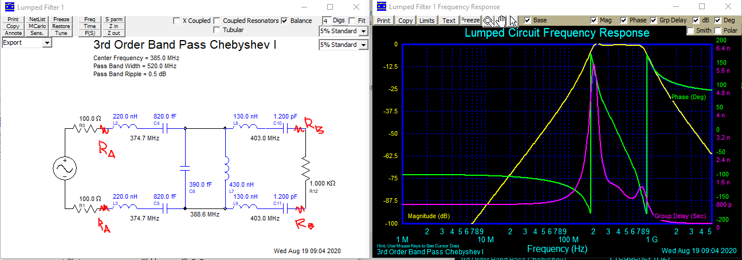Click the Time button
This screenshot has height=260, width=742.
[x=90, y=26]
